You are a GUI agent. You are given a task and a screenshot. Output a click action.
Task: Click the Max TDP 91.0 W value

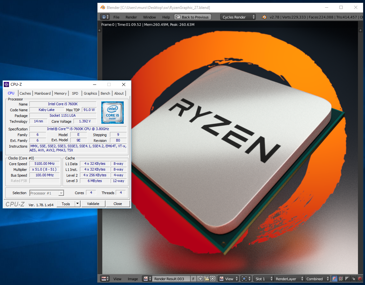pos(89,110)
